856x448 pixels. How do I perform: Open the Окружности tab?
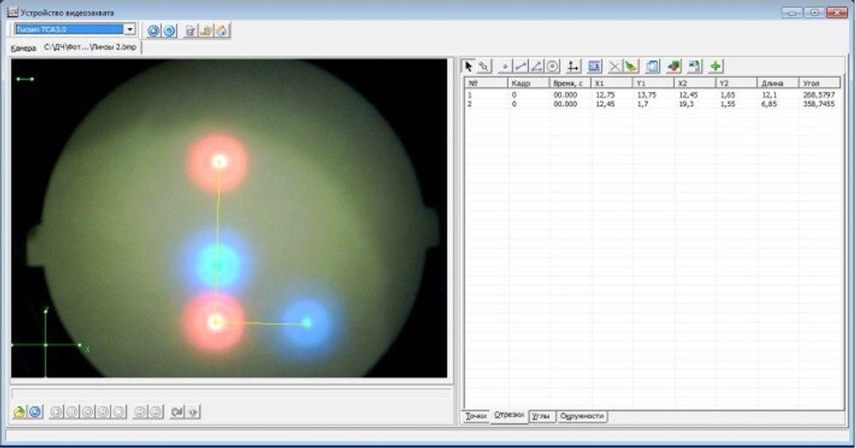(x=582, y=416)
